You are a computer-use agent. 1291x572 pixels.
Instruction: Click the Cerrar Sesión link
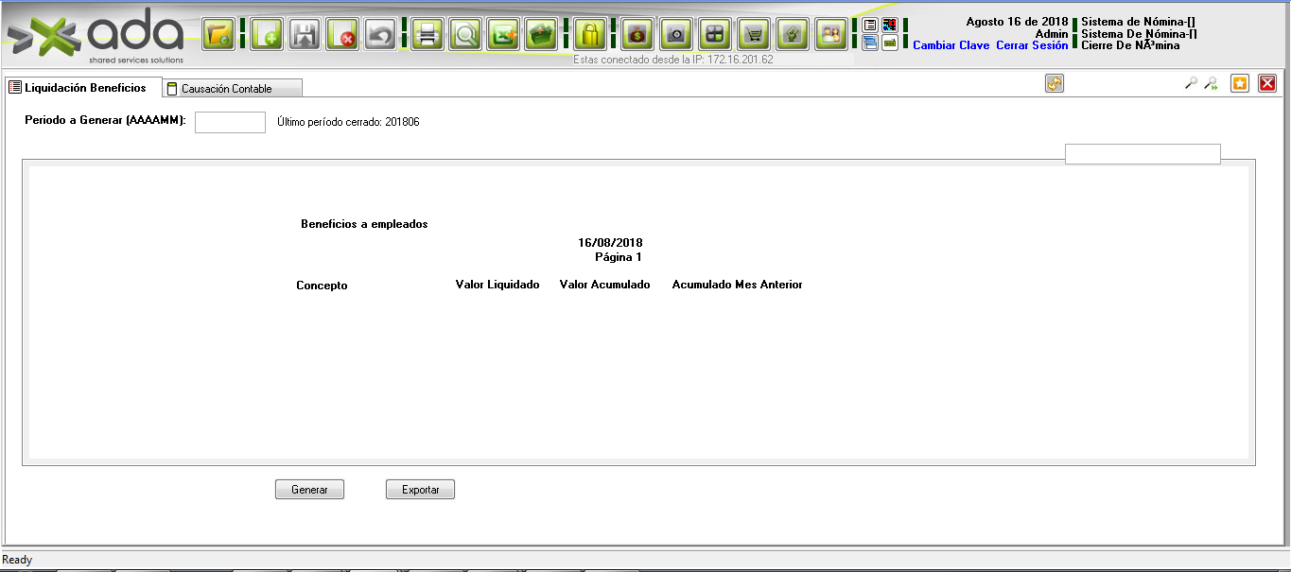pyautogui.click(x=1032, y=45)
